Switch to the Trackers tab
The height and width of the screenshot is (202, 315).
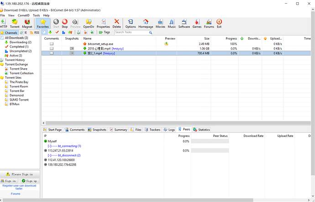(153, 130)
